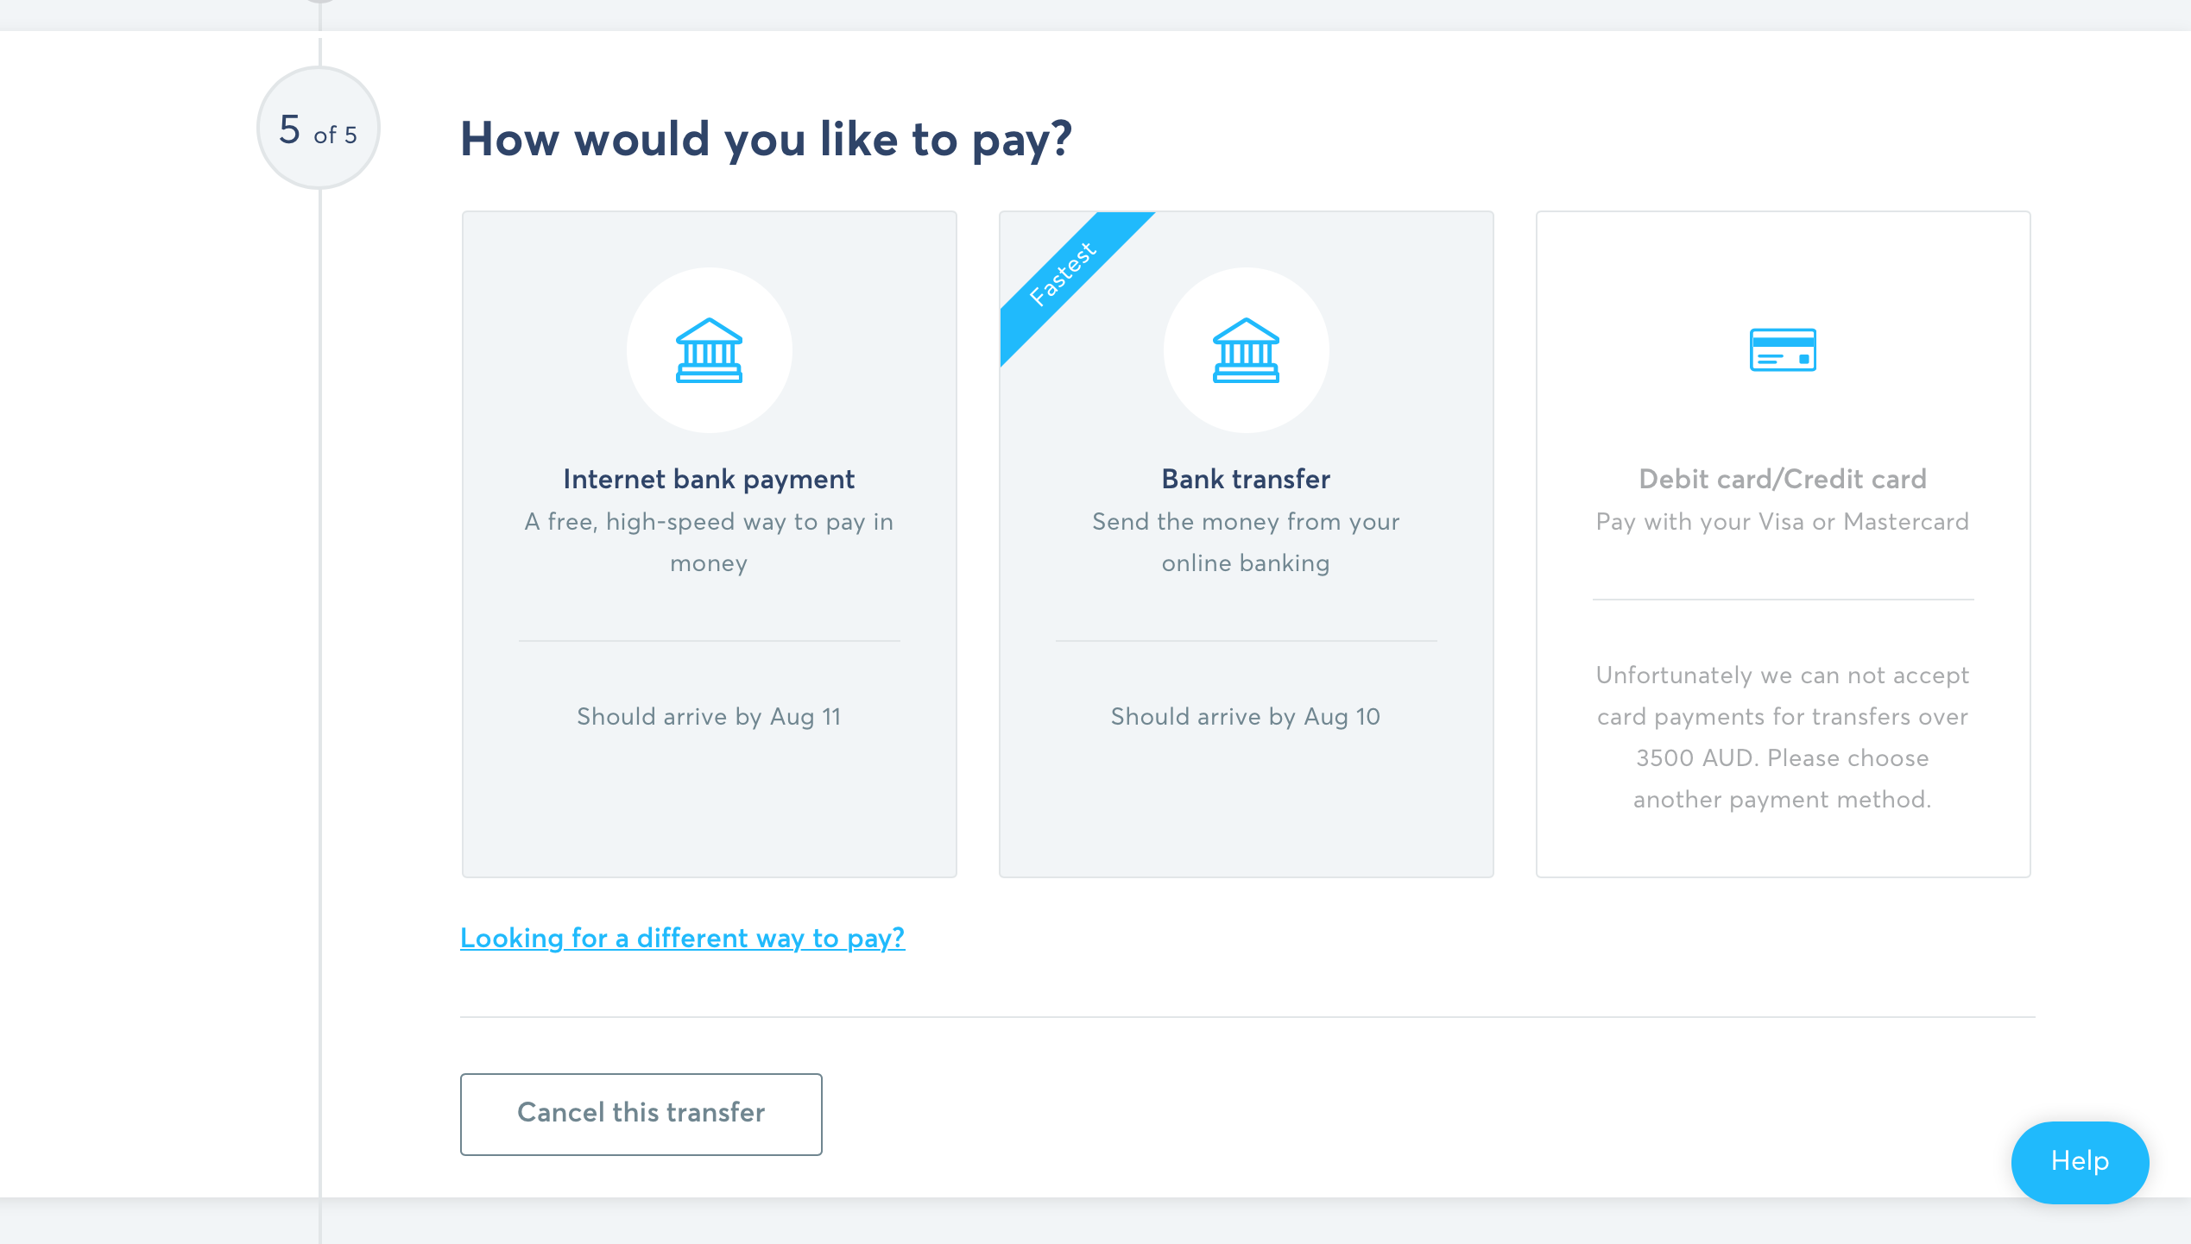Image resolution: width=2191 pixels, height=1244 pixels.
Task: Select Internet bank payment option
Action: coord(709,544)
